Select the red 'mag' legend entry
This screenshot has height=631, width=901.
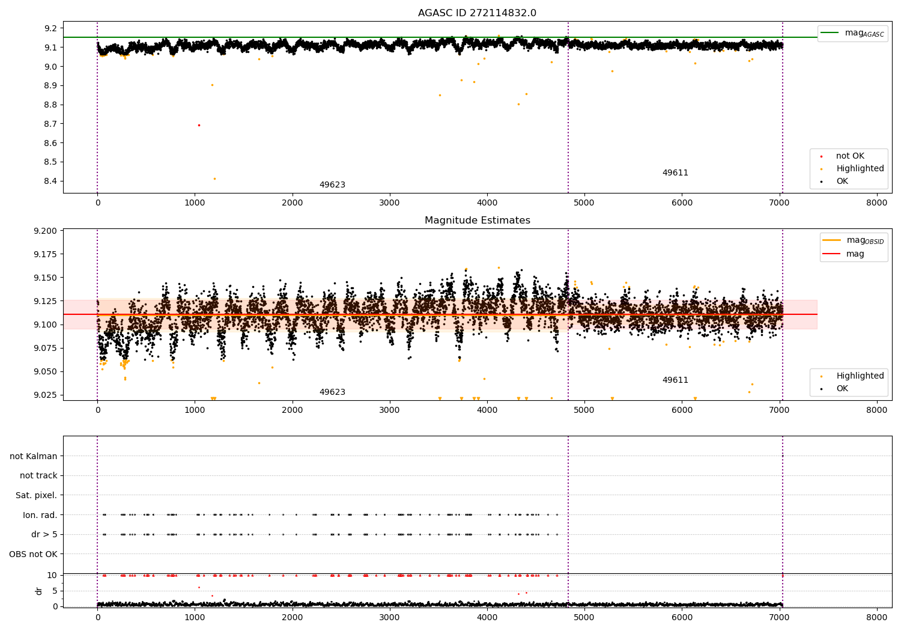coord(844,254)
